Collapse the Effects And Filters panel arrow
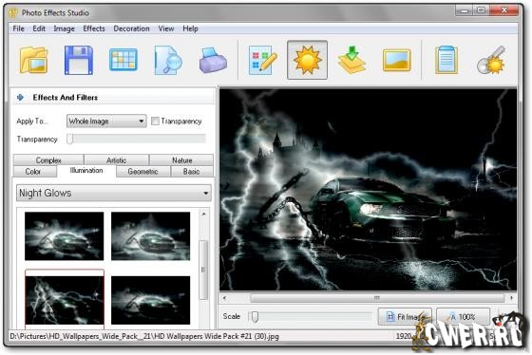This screenshot has height=355, width=532. (20, 98)
